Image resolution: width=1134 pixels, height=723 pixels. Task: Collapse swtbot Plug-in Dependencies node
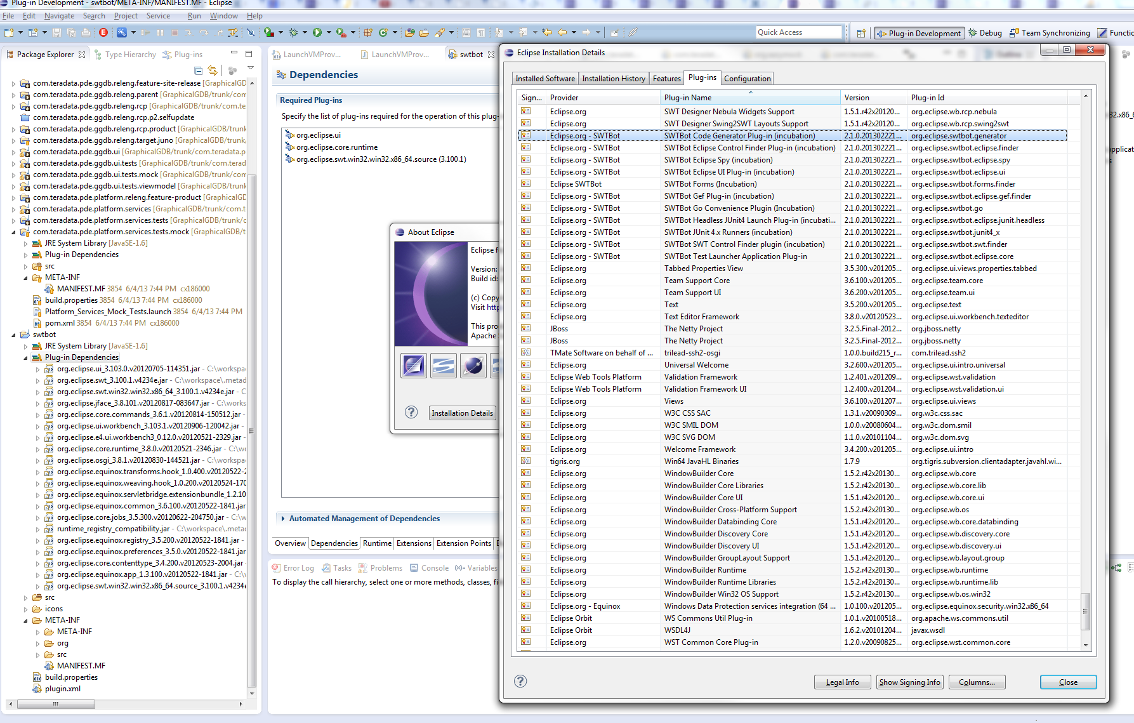pyautogui.click(x=25, y=357)
